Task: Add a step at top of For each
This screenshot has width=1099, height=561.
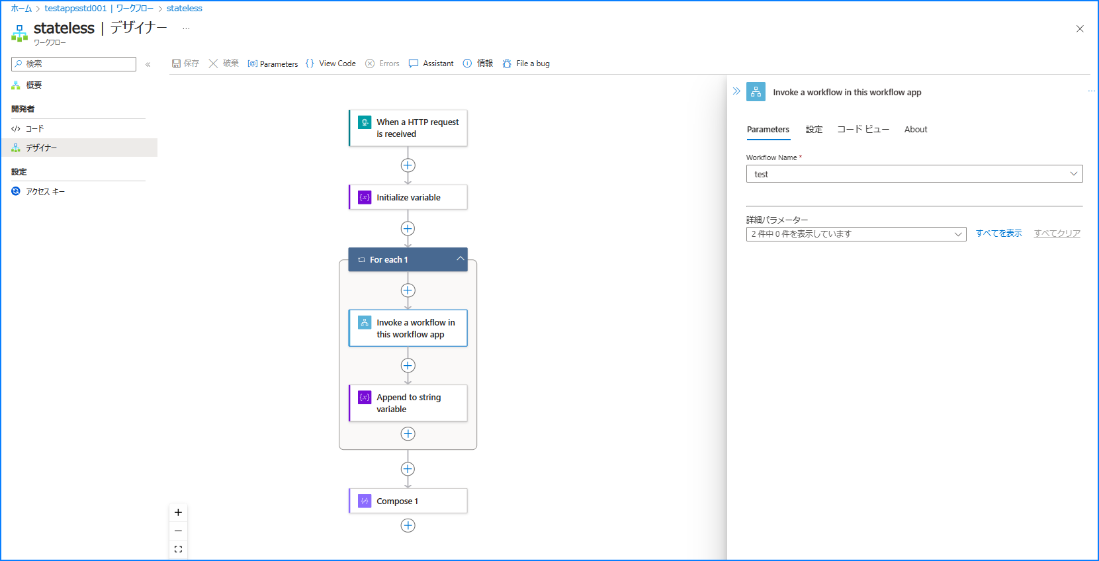Action: click(408, 290)
